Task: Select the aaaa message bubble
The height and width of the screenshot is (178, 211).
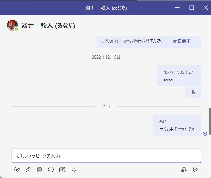Action: pyautogui.click(x=179, y=76)
